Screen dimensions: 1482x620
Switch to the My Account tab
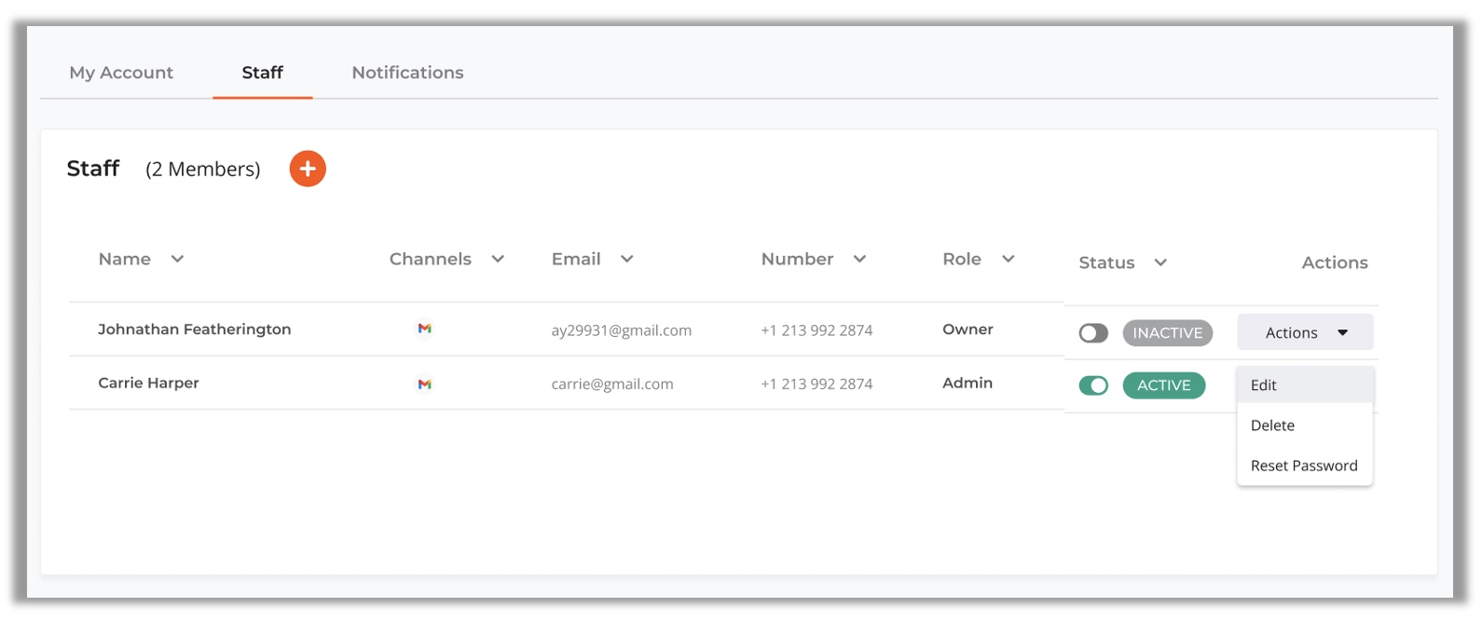coord(121,73)
